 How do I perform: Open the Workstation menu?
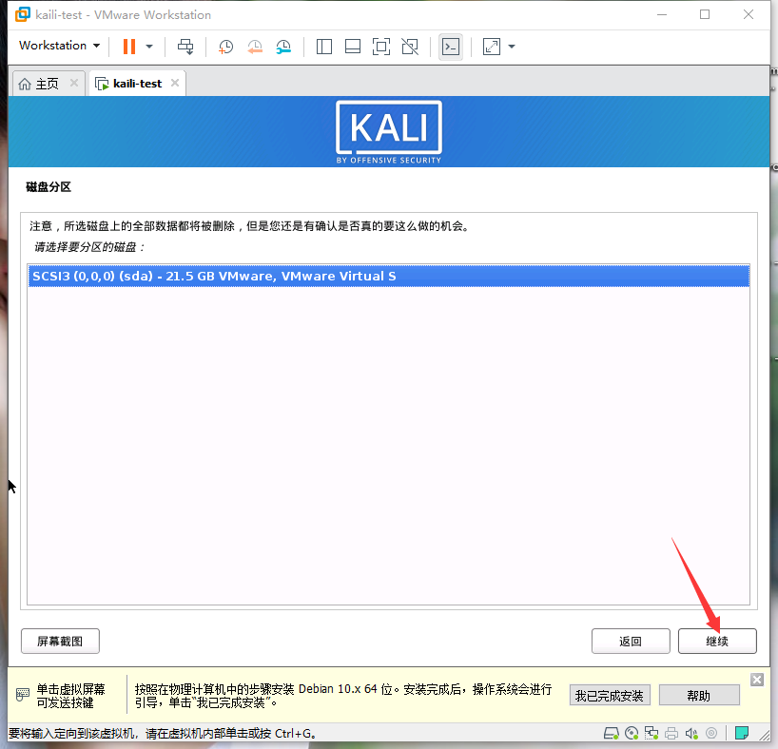point(60,46)
